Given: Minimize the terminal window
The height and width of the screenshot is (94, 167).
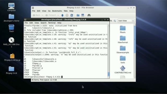Looking at the screenshot, I should click(102, 20).
